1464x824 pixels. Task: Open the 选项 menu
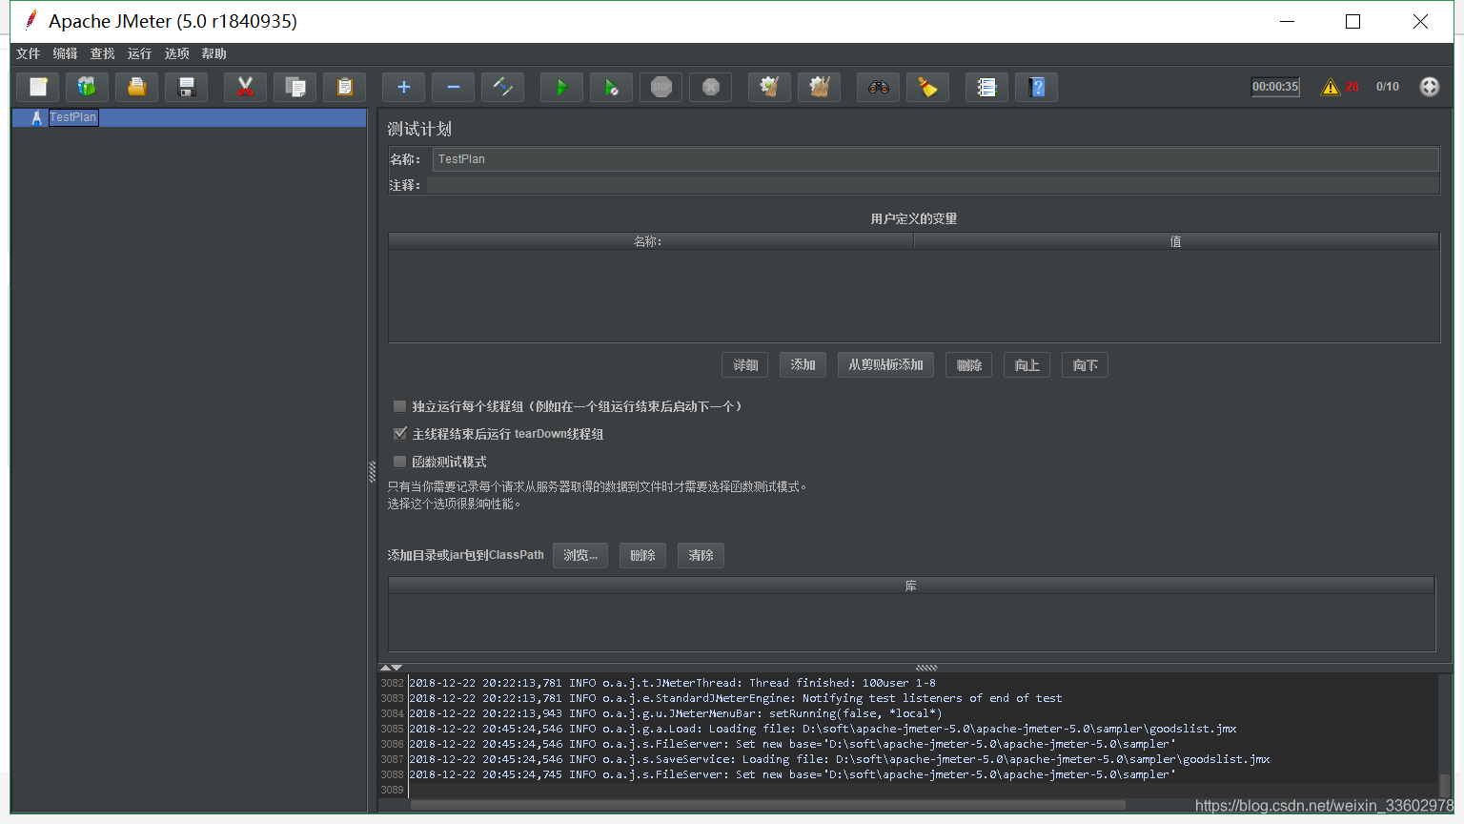pos(177,53)
